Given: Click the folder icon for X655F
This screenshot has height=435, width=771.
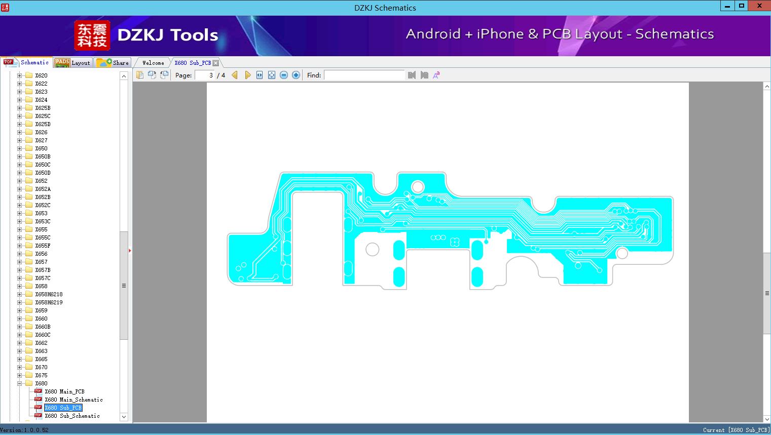Looking at the screenshot, I should (29, 246).
